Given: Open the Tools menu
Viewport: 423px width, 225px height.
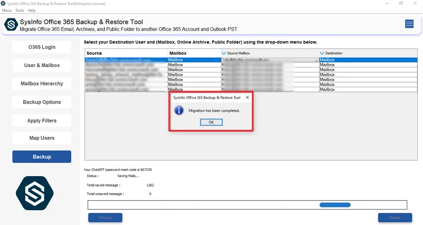Looking at the screenshot, I should pyautogui.click(x=20, y=10).
